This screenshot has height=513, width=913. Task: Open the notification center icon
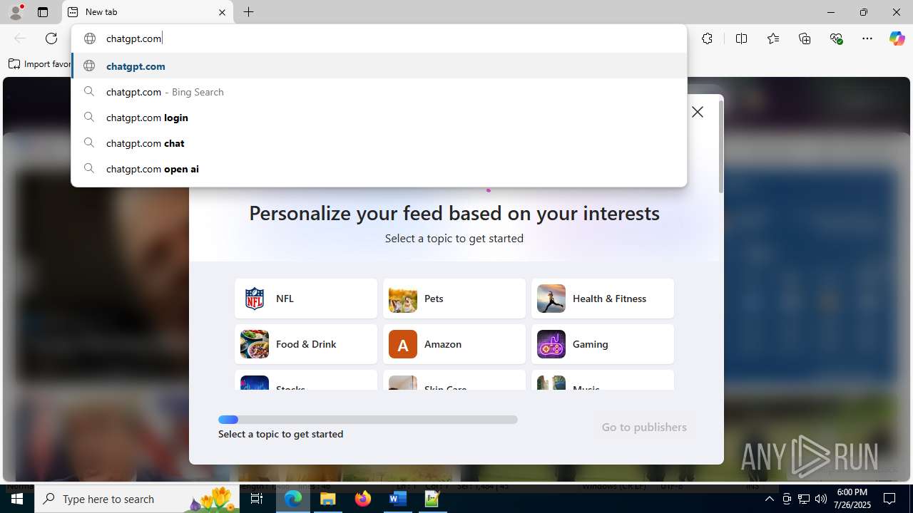[x=889, y=499]
